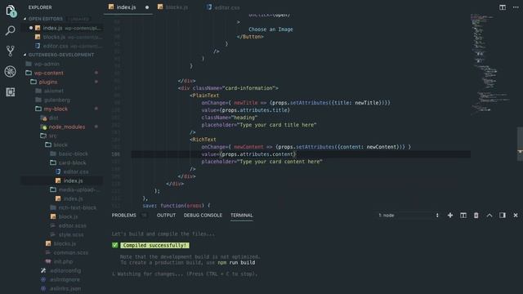Collapse the card-block folder
This screenshot has width=523, height=294.
tap(72, 163)
